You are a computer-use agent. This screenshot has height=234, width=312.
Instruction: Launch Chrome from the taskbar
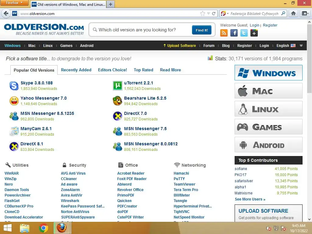43,228
